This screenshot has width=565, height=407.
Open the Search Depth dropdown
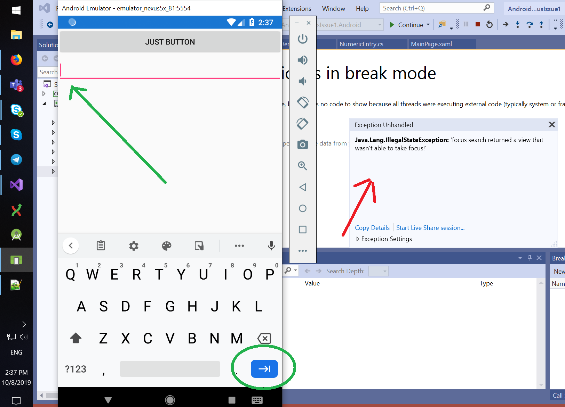(x=378, y=271)
